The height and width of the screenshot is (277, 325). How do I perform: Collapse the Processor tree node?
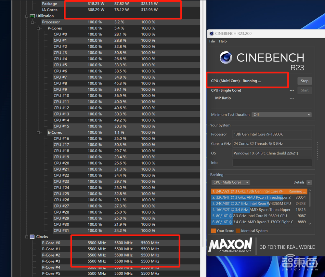pos(32,22)
